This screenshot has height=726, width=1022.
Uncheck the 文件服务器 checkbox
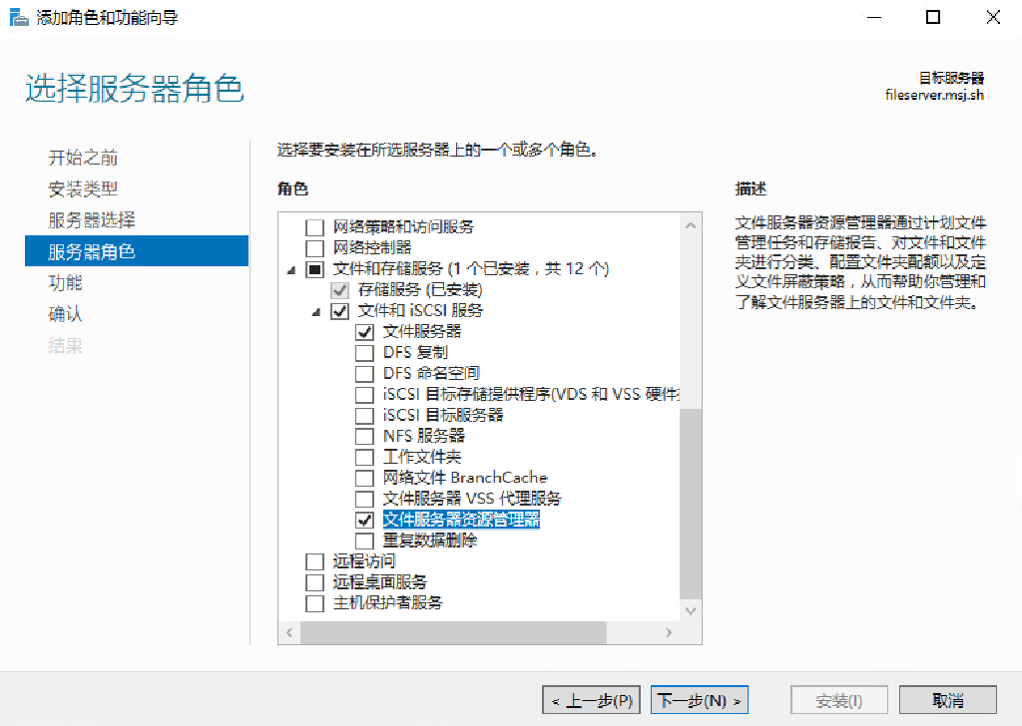[365, 331]
